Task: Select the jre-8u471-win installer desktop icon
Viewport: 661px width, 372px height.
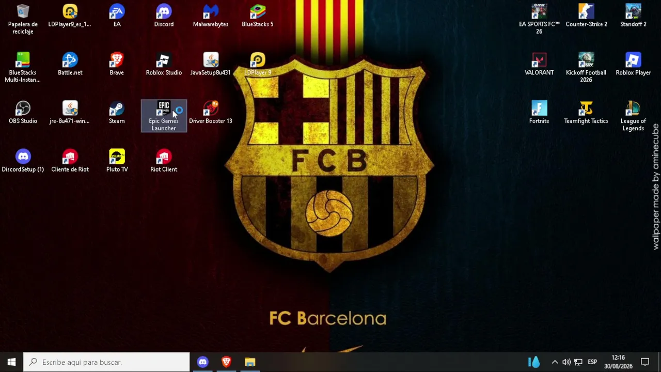Action: [x=70, y=113]
